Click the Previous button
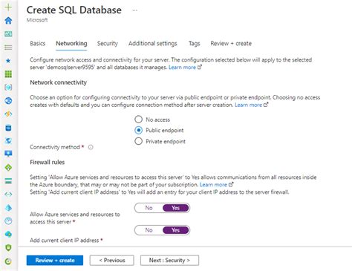Image resolution: width=352 pixels, height=271 pixels. 112,261
